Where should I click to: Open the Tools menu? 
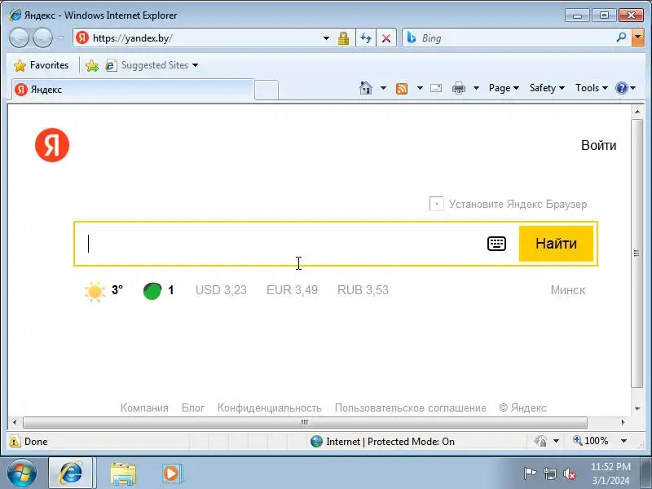592,88
